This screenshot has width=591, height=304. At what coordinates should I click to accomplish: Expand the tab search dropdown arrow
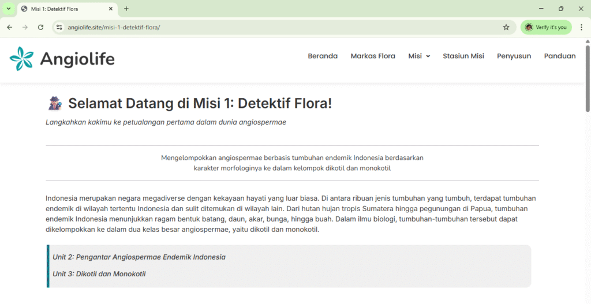point(8,9)
